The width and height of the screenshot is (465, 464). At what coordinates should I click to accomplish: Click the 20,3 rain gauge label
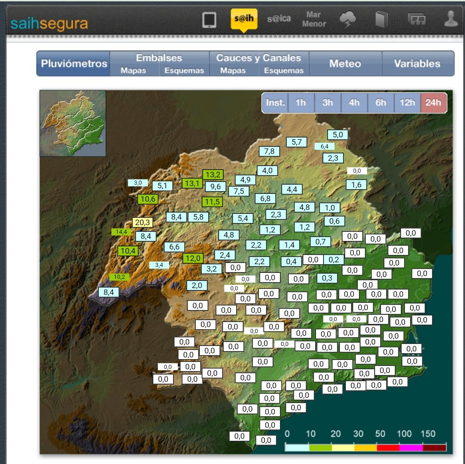pyautogui.click(x=142, y=222)
